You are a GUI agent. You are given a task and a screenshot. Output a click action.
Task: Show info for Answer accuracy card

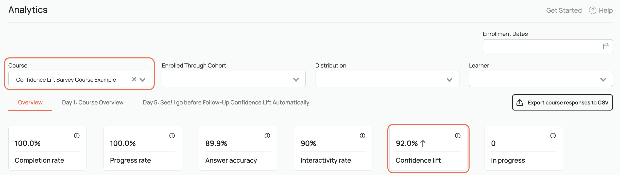pos(267,136)
